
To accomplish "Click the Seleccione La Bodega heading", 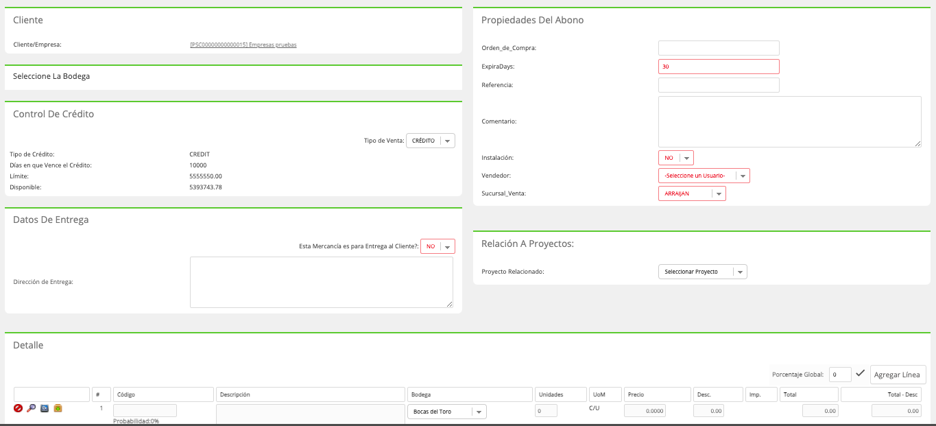I will (x=51, y=76).
